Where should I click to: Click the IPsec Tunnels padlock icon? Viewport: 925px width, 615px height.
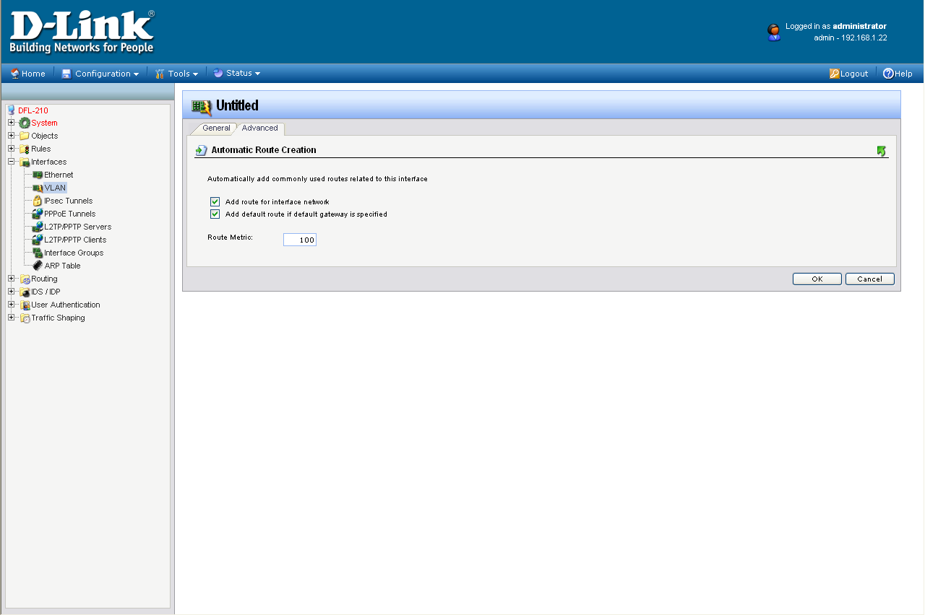38,201
